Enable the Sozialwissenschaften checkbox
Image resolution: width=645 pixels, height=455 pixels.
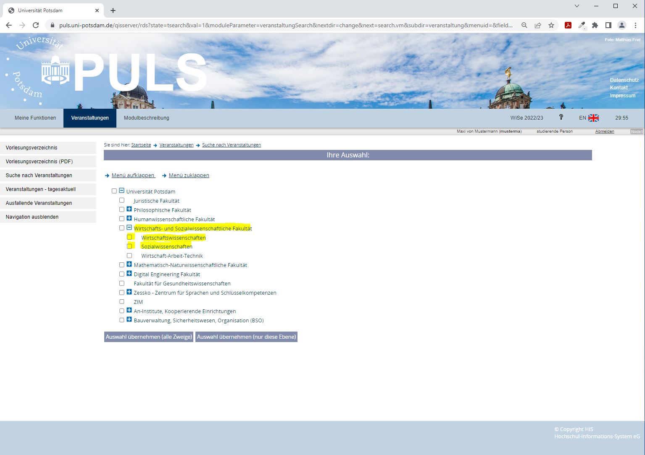129,246
